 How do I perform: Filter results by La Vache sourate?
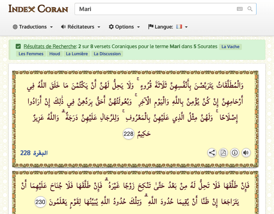click(230, 47)
